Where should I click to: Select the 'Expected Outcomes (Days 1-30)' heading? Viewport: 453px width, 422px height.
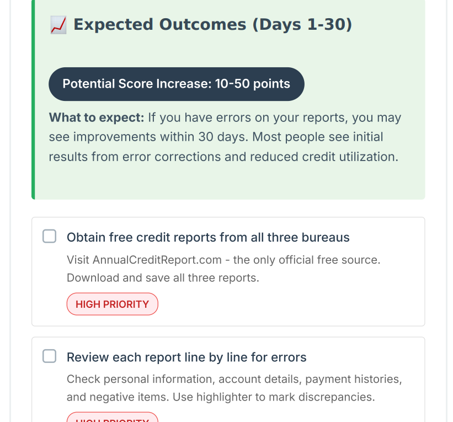(212, 25)
